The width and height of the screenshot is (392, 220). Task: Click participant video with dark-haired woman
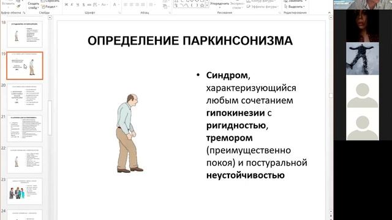(x=363, y=26)
